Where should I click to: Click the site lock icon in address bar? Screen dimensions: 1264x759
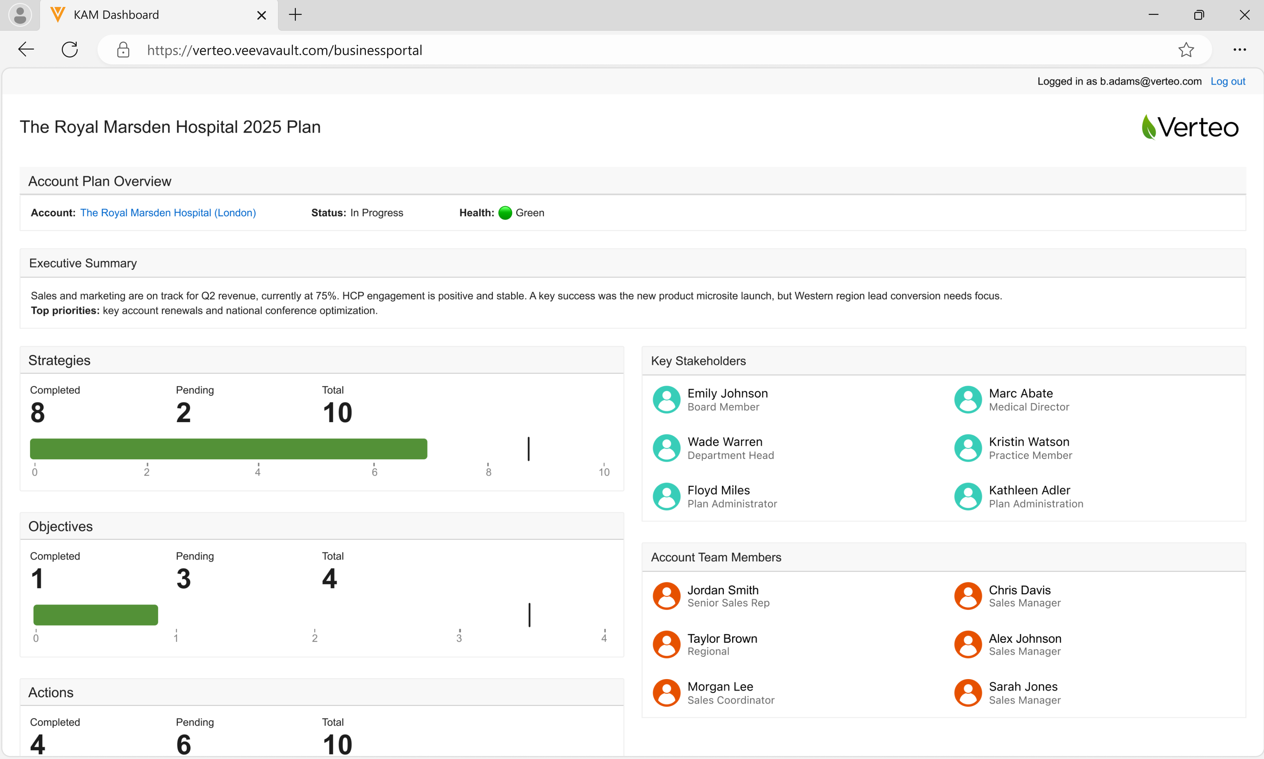(123, 50)
